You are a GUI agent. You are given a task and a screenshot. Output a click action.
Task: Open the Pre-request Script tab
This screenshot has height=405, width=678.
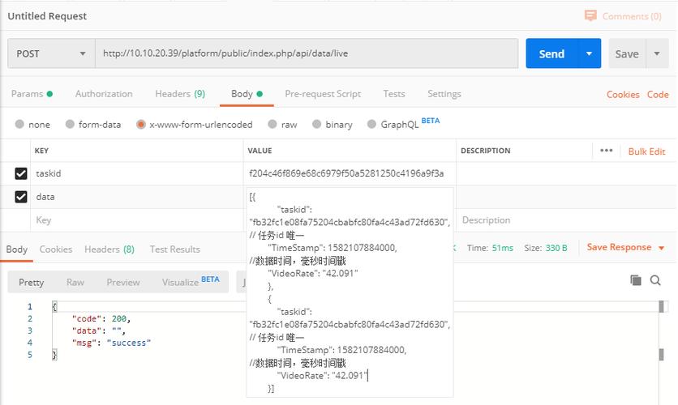[323, 94]
